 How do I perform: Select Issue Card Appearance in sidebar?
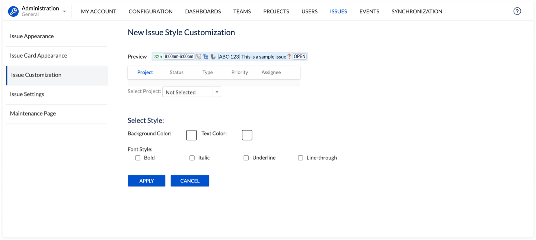39,56
